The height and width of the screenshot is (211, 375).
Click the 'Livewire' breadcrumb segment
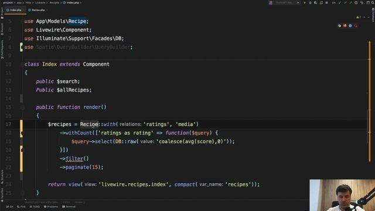click(40, 2)
